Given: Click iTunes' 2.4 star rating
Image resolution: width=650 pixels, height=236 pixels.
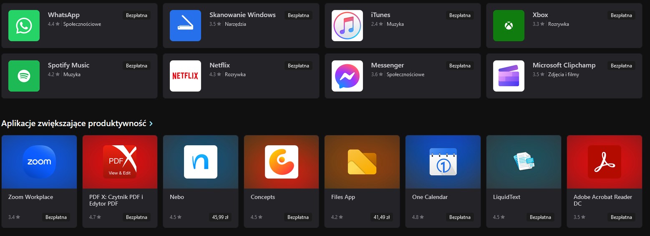Looking at the screenshot, I should tap(377, 24).
